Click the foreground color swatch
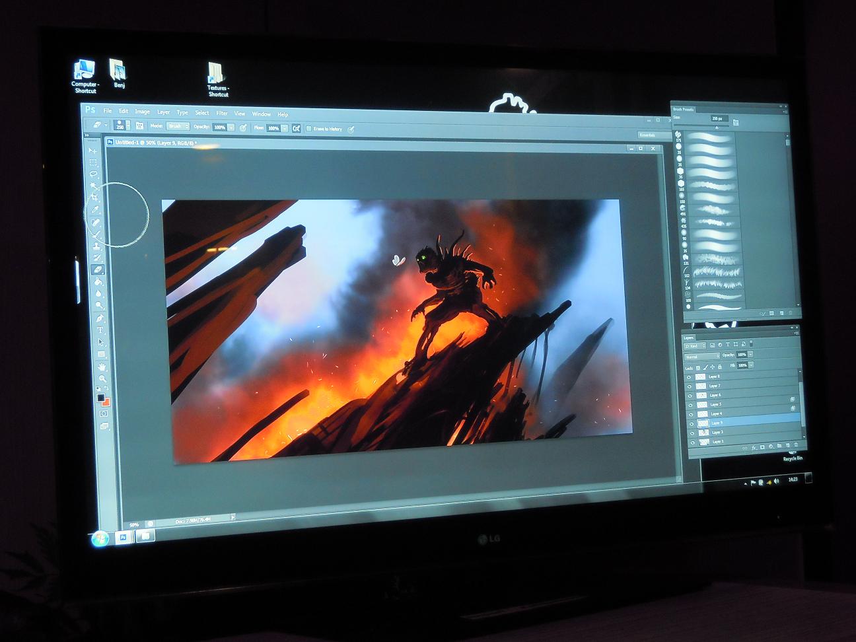This screenshot has height=642, width=856. (x=100, y=398)
